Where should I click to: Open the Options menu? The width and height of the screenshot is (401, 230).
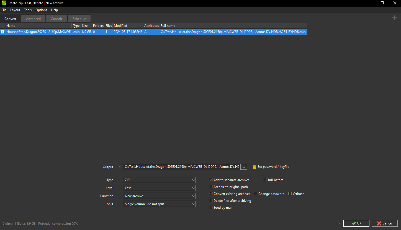click(41, 10)
